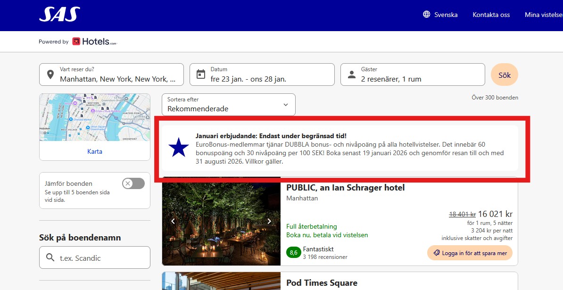Expand the Datum date selector field
Screen dimensions: 563x290
tap(262, 74)
